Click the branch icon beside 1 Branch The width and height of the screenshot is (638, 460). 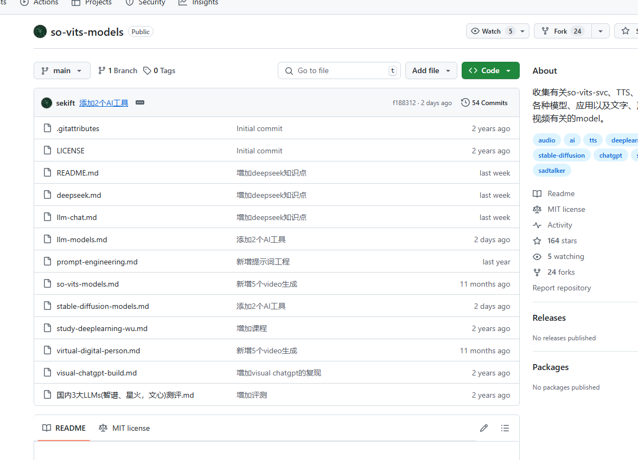click(102, 70)
